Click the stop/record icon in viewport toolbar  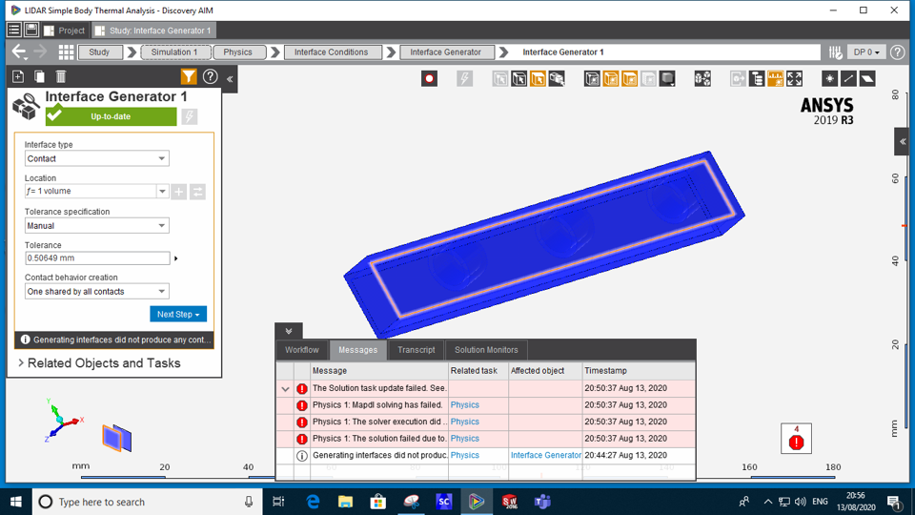(x=429, y=78)
